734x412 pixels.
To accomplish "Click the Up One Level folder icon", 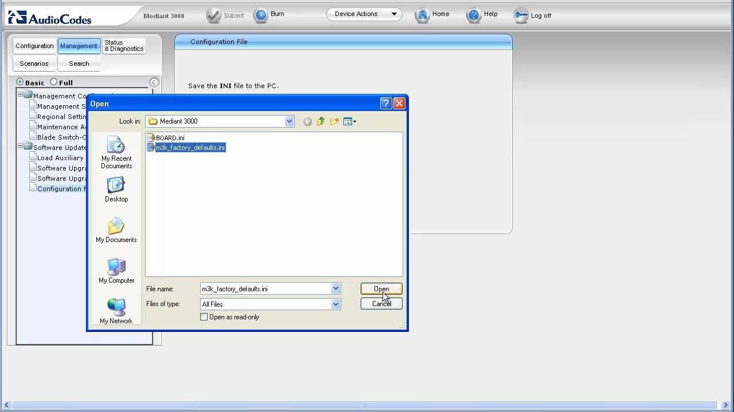I will (x=321, y=121).
